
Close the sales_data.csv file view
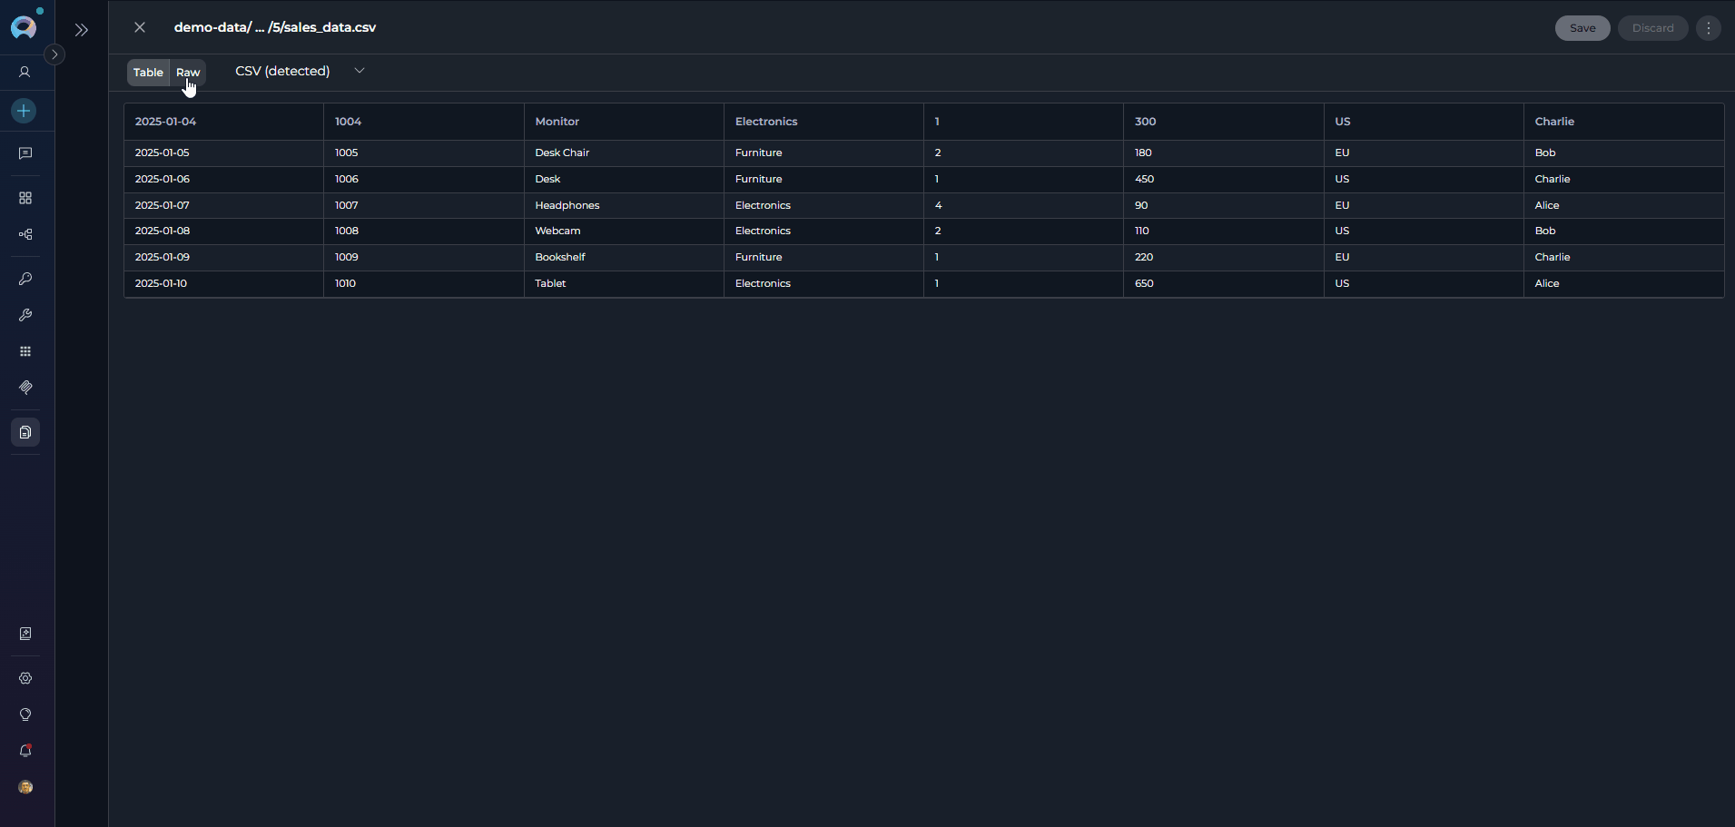tap(140, 27)
